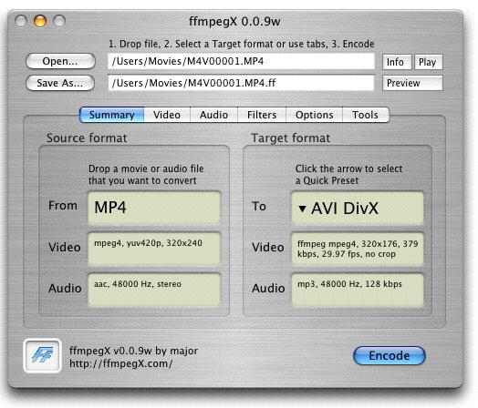Switch to the Audio tab
Image resolution: width=478 pixels, height=408 pixels.
(x=213, y=115)
